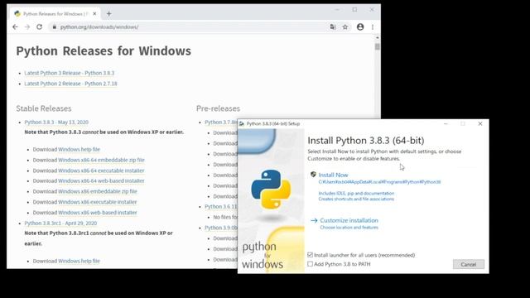Click the Pre-releases heading

point(218,108)
